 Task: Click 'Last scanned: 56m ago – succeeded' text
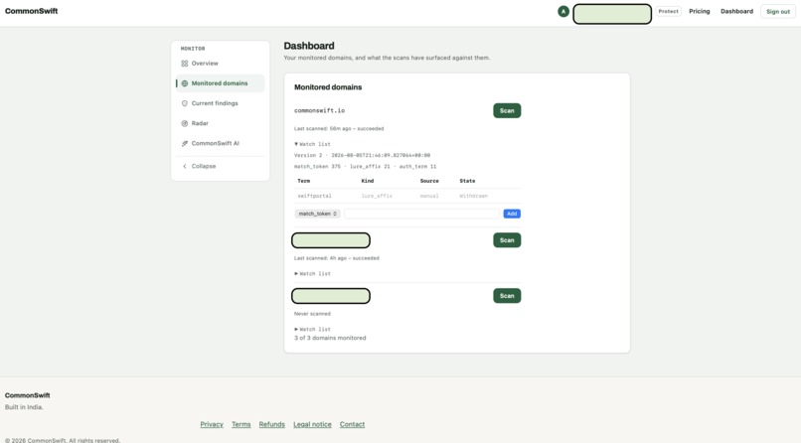[x=339, y=128]
